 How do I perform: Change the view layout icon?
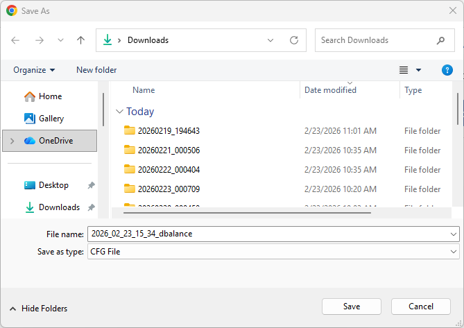(x=404, y=70)
